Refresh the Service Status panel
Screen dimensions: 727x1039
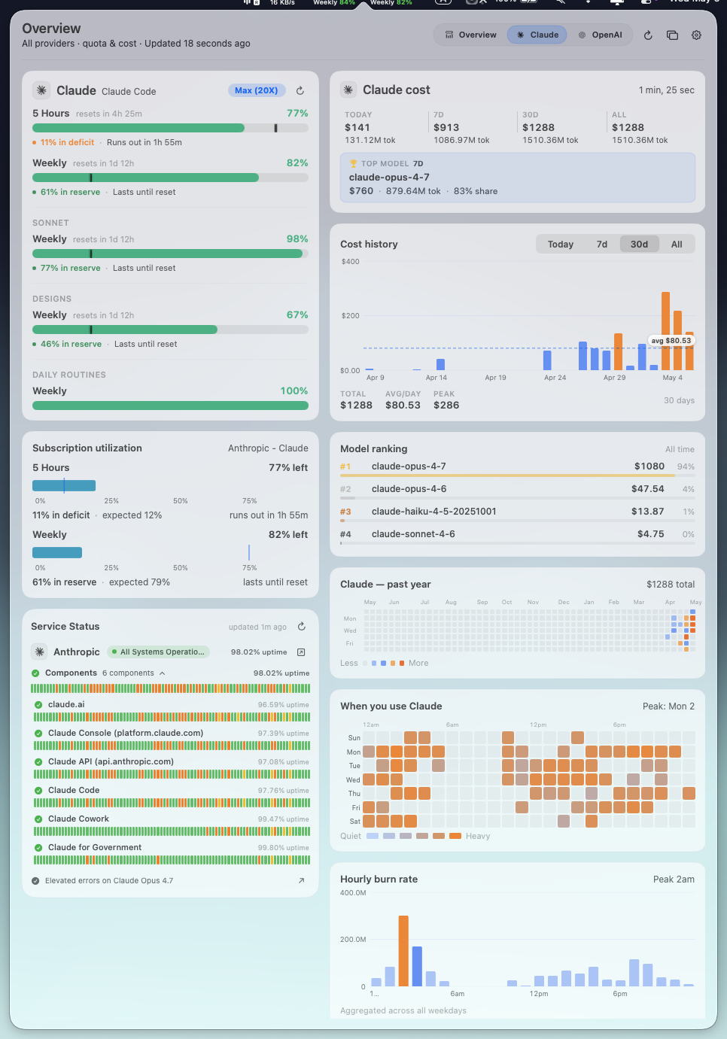302,627
